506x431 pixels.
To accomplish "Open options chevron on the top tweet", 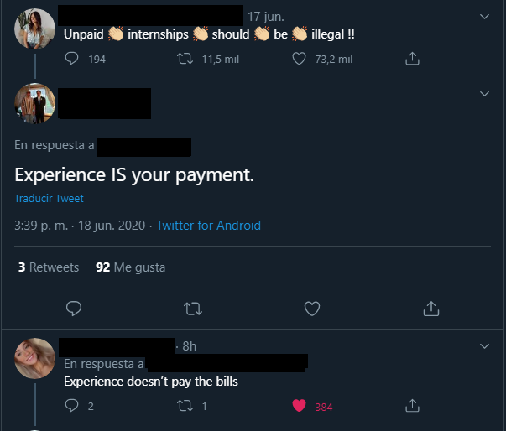I will [484, 16].
